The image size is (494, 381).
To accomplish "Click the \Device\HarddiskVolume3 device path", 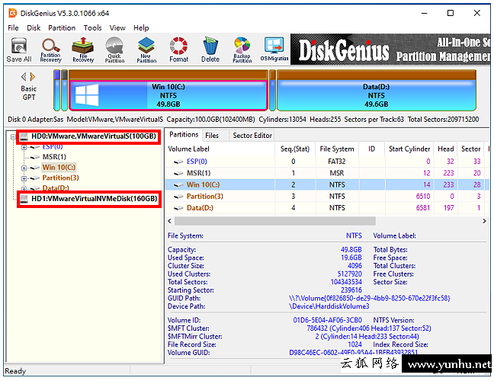I will pos(329,306).
